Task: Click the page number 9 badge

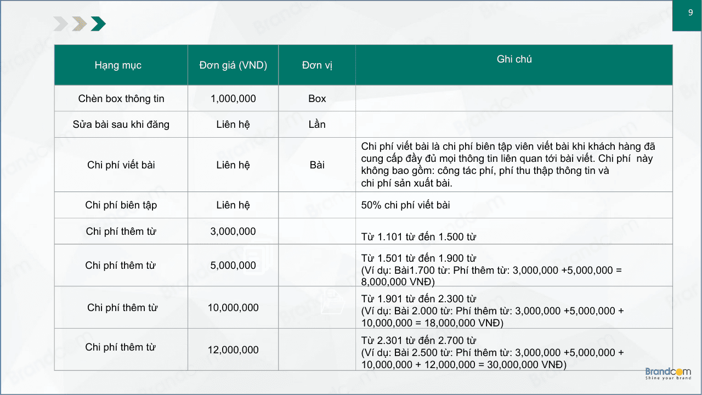Action: pos(690,14)
